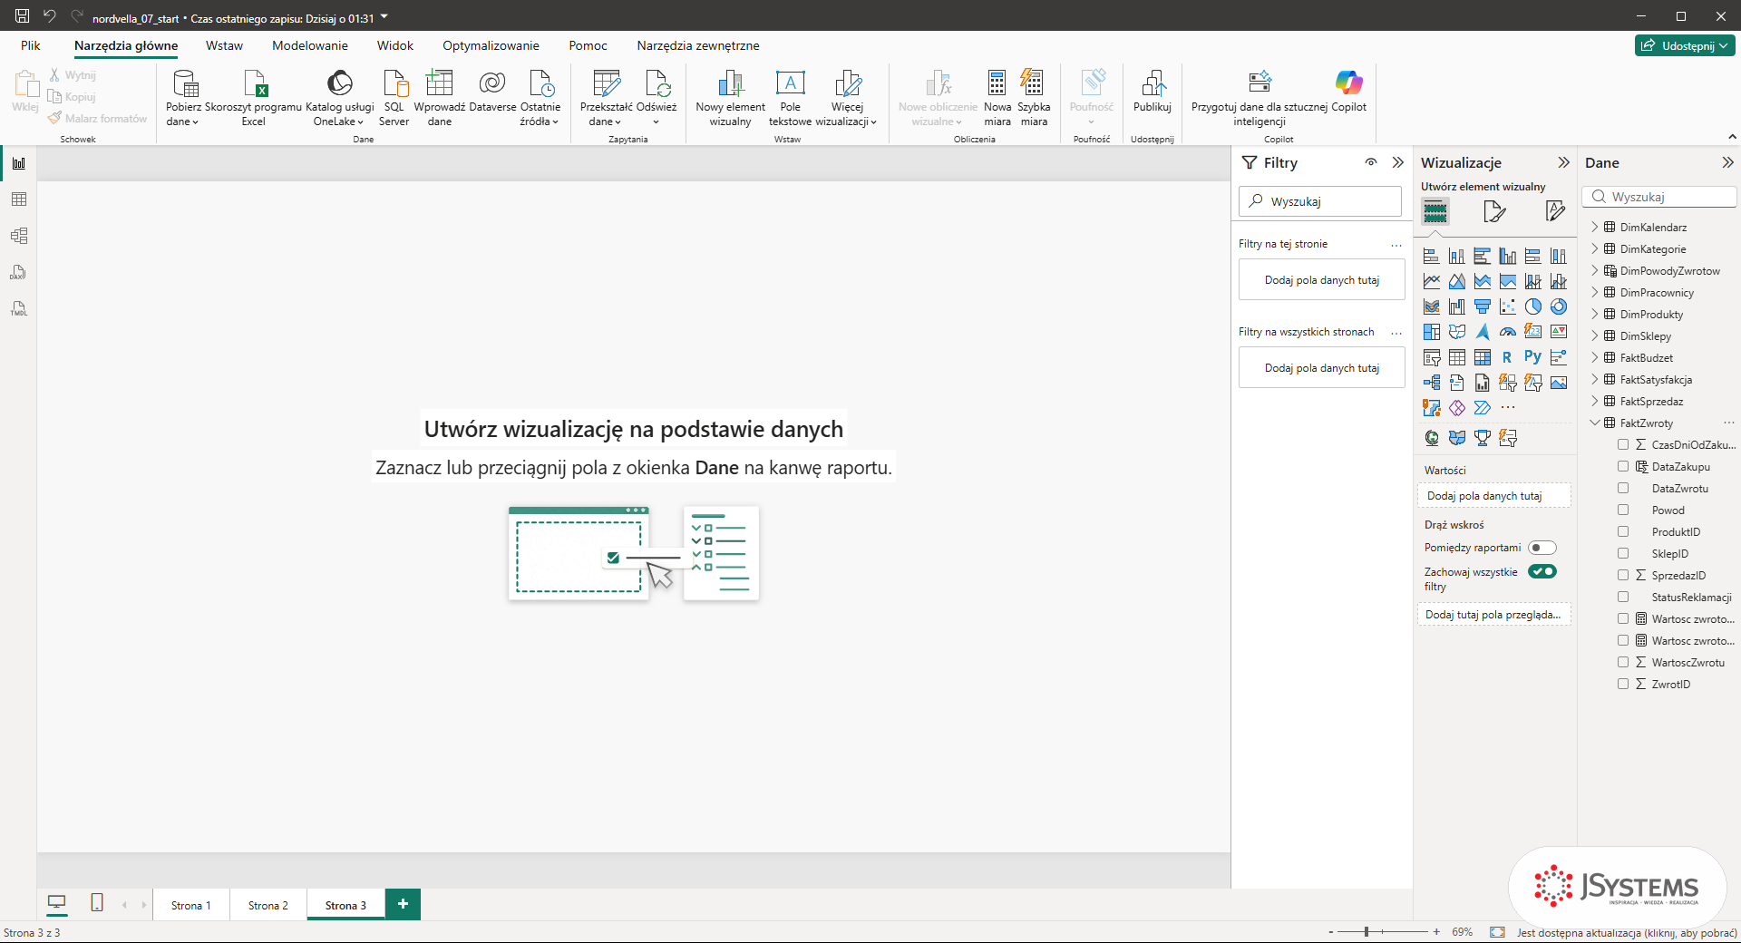The width and height of the screenshot is (1741, 943).
Task: Add the decomposition tree visual
Action: (x=1432, y=383)
